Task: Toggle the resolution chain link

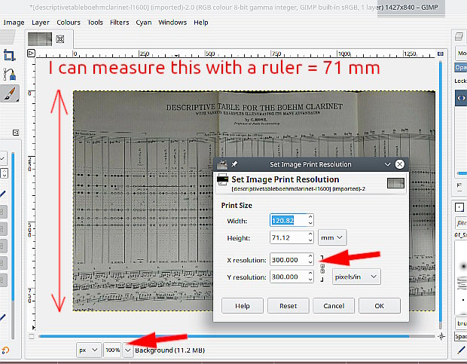Action: (x=322, y=268)
